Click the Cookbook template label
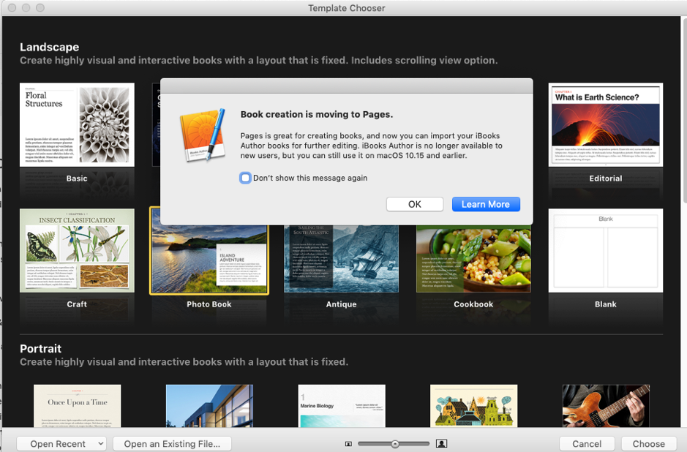687x452 pixels. [x=473, y=304]
